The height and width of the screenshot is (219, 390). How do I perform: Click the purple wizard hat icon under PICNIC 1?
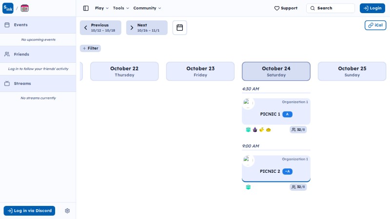pyautogui.click(x=254, y=129)
